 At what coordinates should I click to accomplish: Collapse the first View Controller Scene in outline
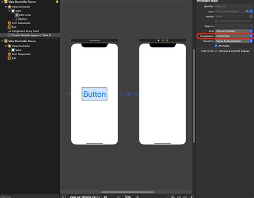(2, 2)
